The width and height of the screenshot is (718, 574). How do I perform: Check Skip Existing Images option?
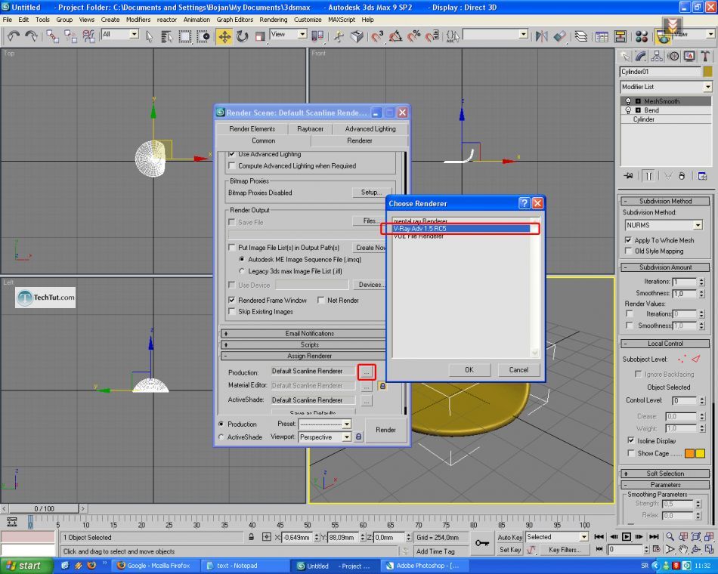232,312
